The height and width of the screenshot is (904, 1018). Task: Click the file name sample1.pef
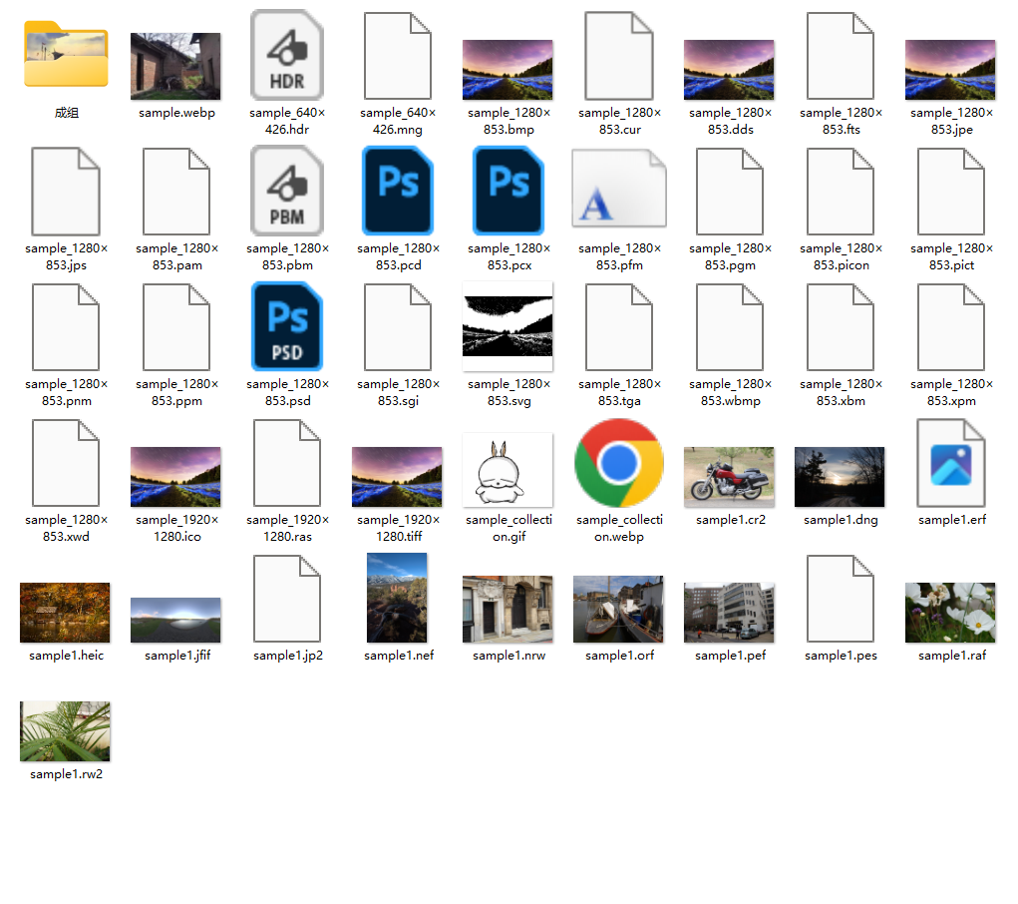click(731, 656)
